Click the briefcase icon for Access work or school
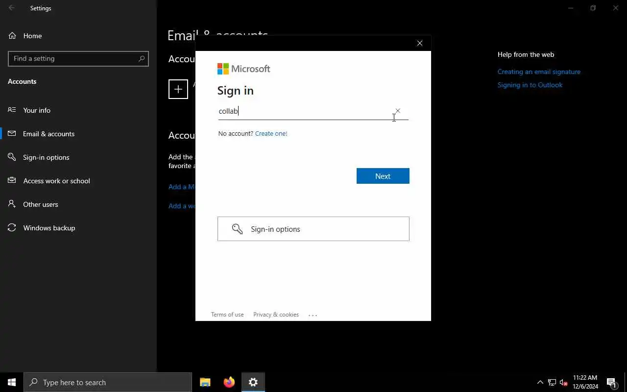 (12, 180)
